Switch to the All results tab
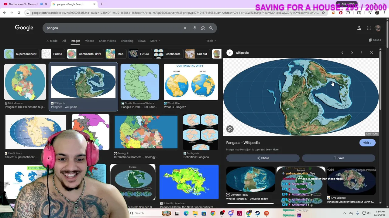389x218 pixels. pos(64,41)
